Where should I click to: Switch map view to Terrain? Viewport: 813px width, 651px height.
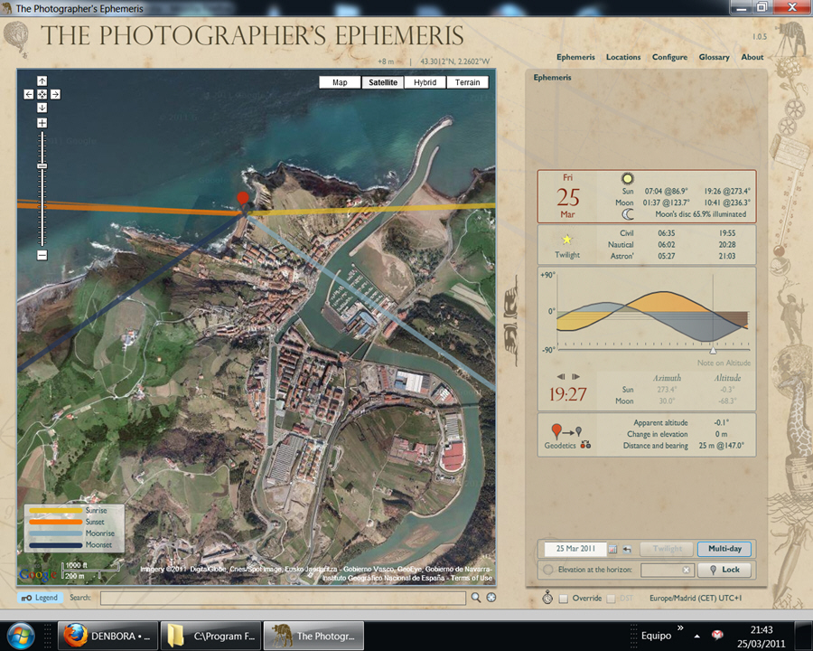467,82
